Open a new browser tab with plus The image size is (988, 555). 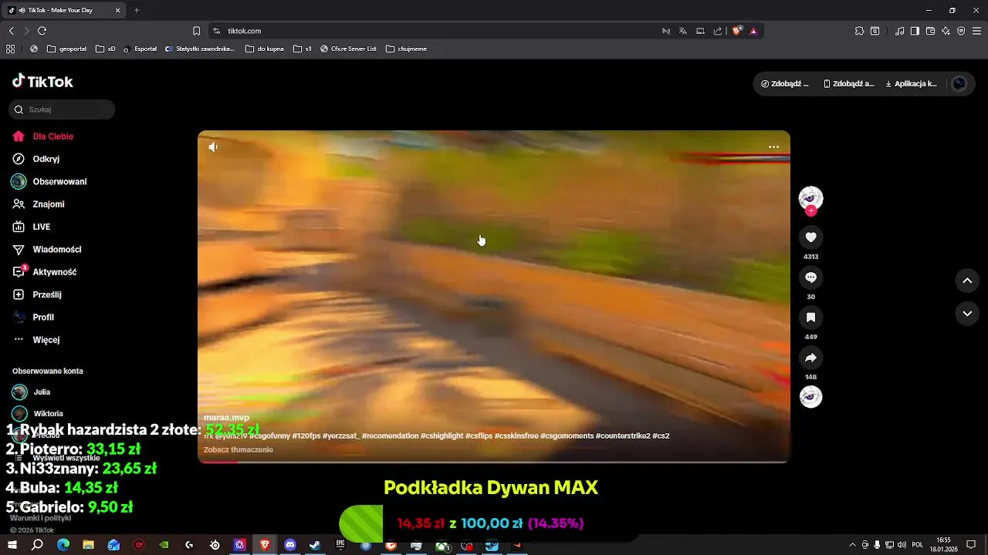[x=137, y=10]
